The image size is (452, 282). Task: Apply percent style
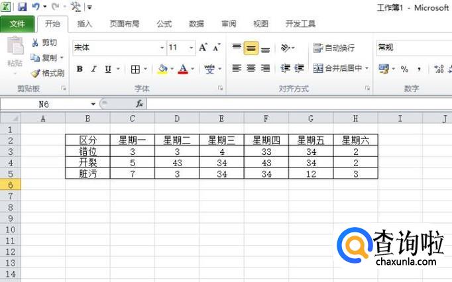coord(404,69)
